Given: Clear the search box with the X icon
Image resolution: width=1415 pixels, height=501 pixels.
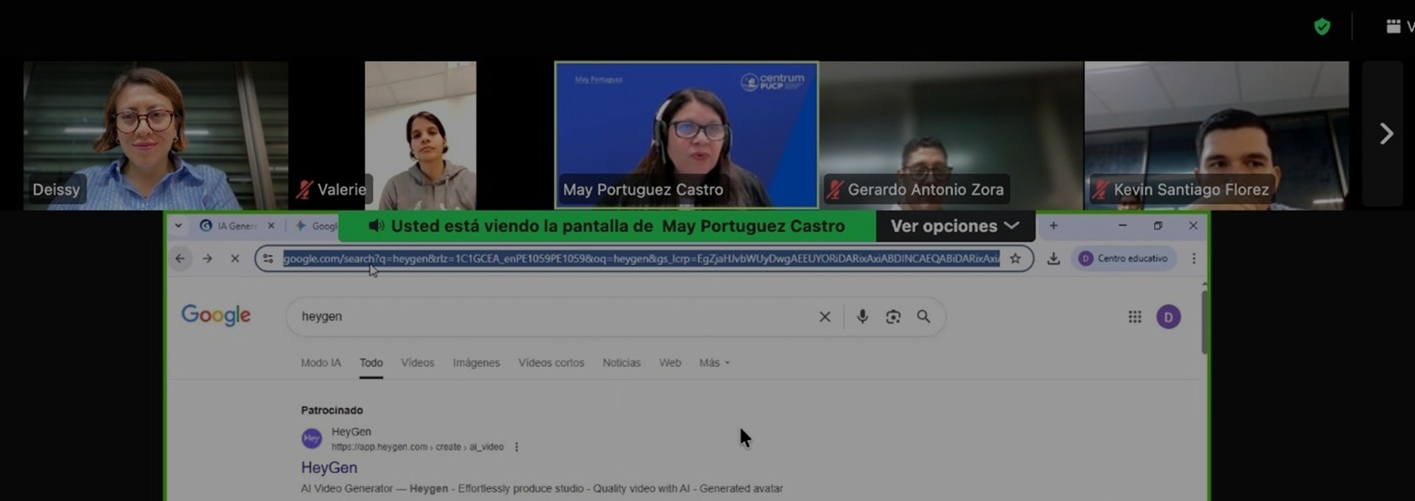Looking at the screenshot, I should tap(825, 317).
